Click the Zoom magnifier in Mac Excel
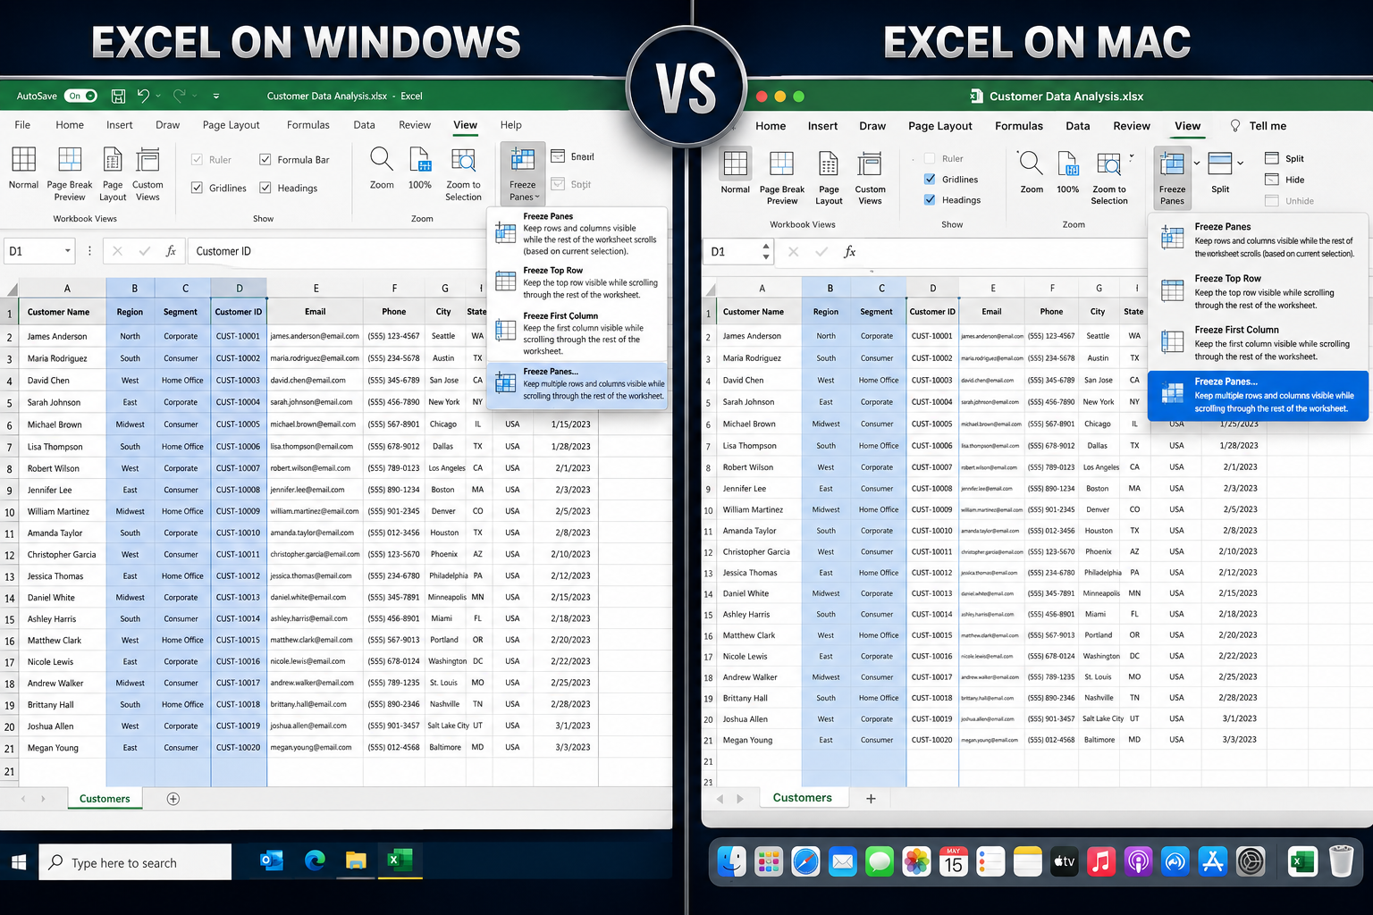 [1032, 172]
